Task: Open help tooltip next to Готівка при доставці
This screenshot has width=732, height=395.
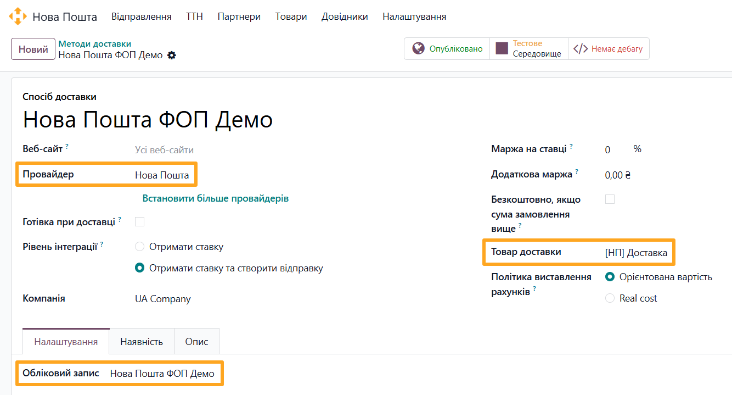Action: pos(120,219)
